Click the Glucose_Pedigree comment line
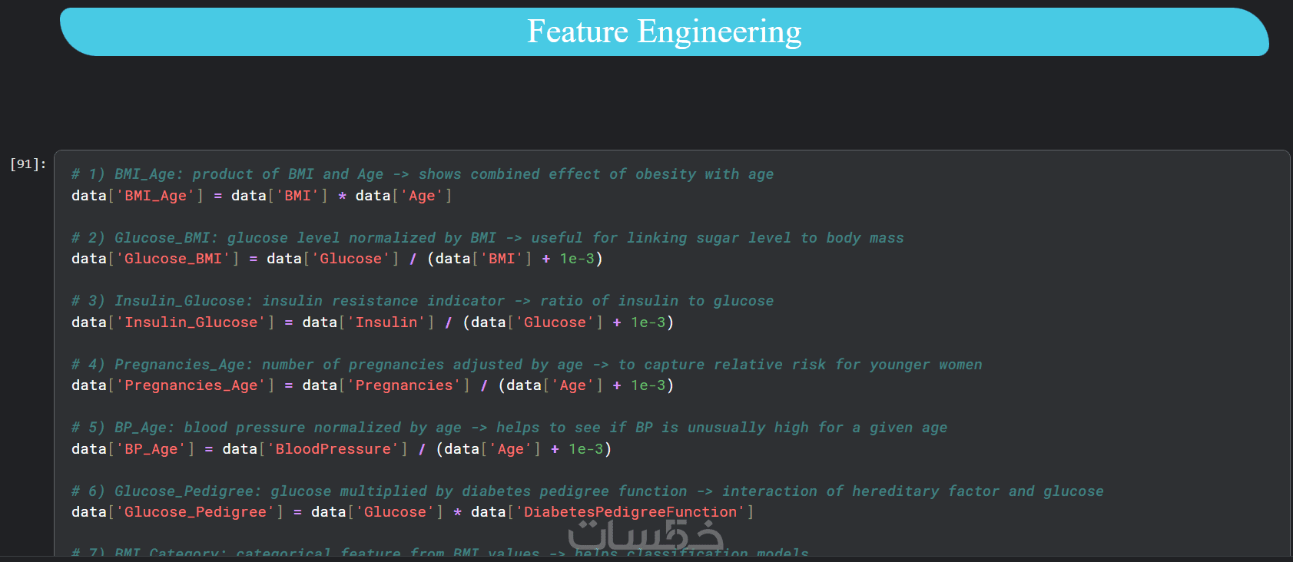The image size is (1293, 562). coord(587,491)
